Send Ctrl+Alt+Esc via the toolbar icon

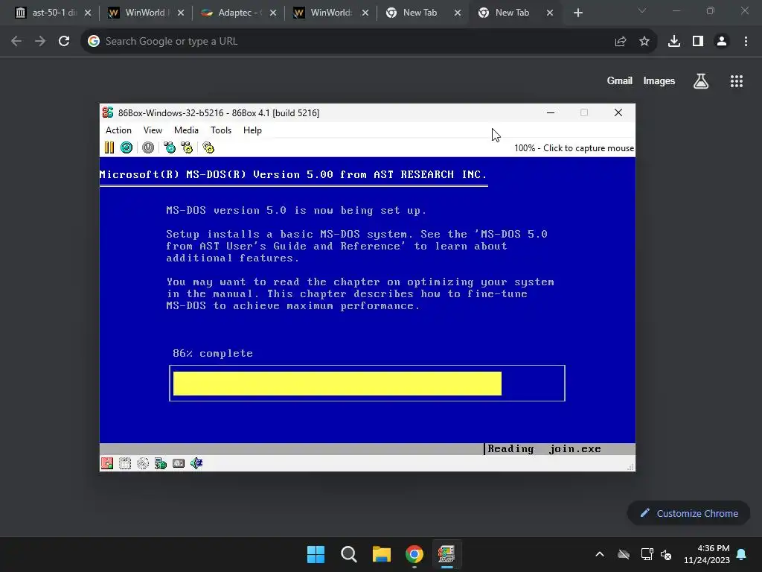coord(187,147)
